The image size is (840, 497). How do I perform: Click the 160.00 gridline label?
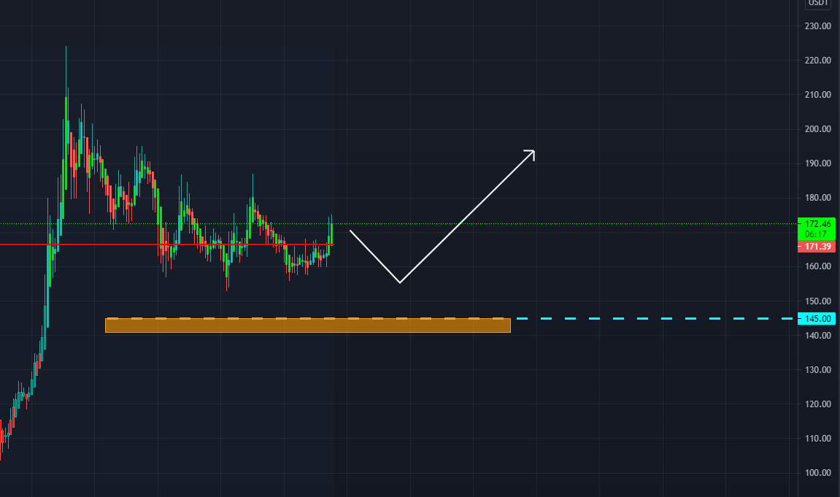817,266
